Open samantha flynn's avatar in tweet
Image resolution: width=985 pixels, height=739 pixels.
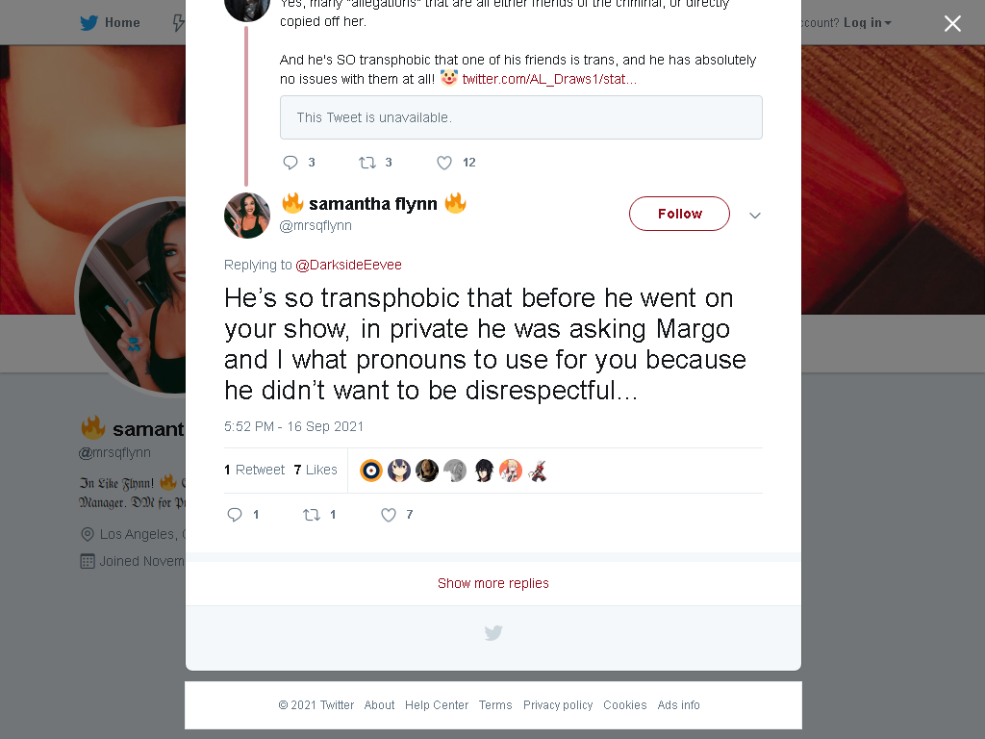coord(247,216)
